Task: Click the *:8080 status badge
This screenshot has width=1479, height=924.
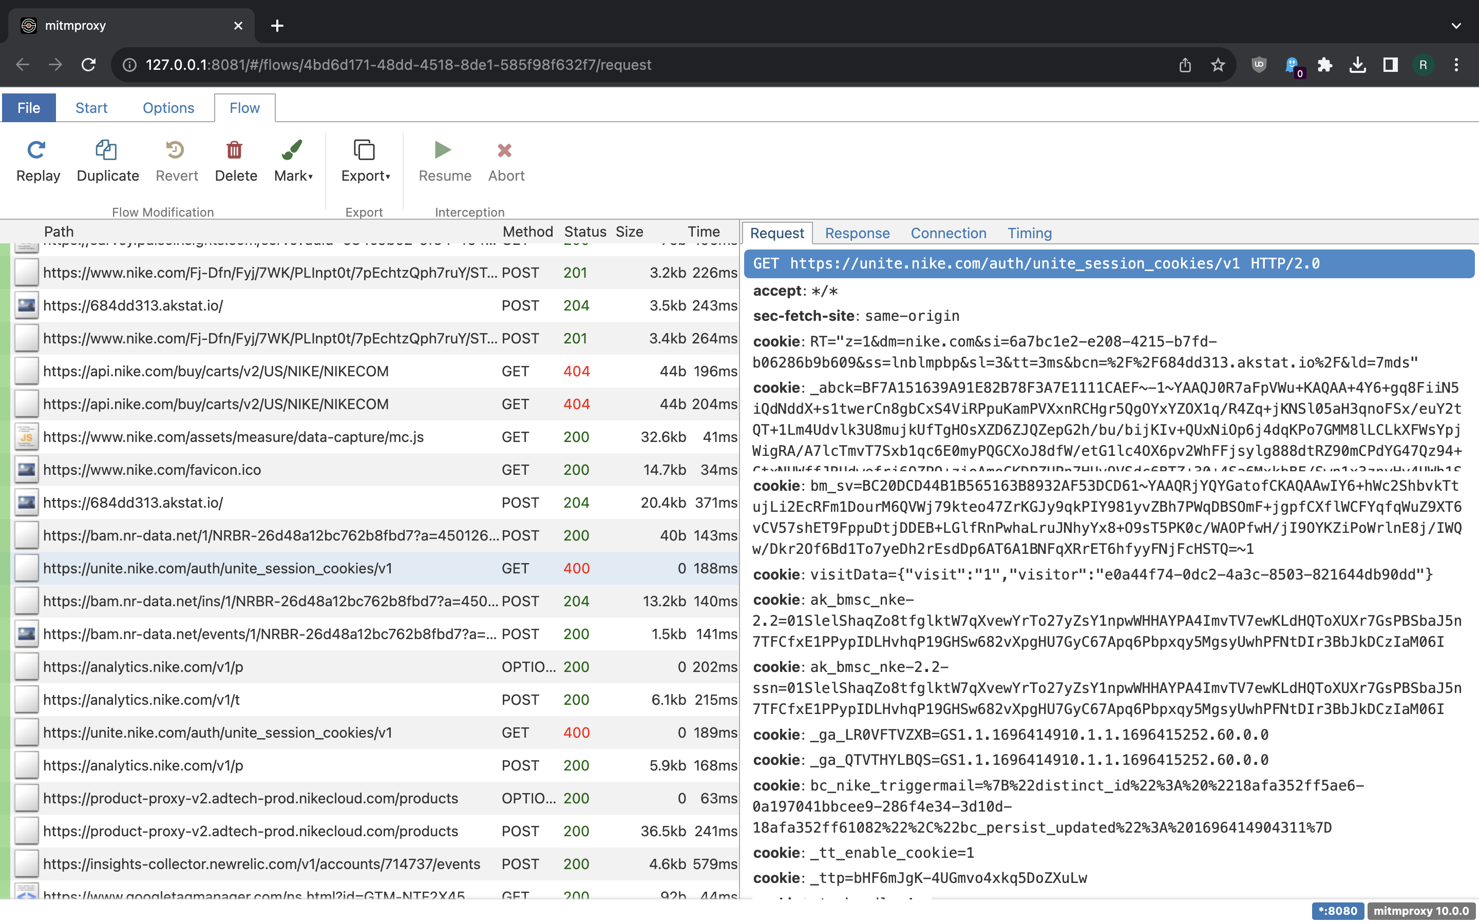Action: pos(1337,911)
